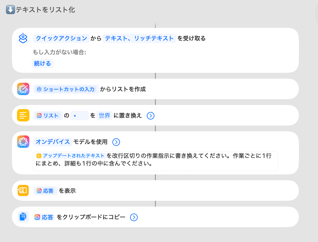
Task: Open the クイックアクション input source selector
Action: click(x=61, y=38)
